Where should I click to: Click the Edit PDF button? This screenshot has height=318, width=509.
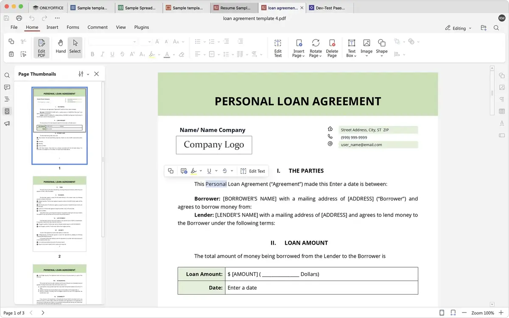tap(41, 47)
